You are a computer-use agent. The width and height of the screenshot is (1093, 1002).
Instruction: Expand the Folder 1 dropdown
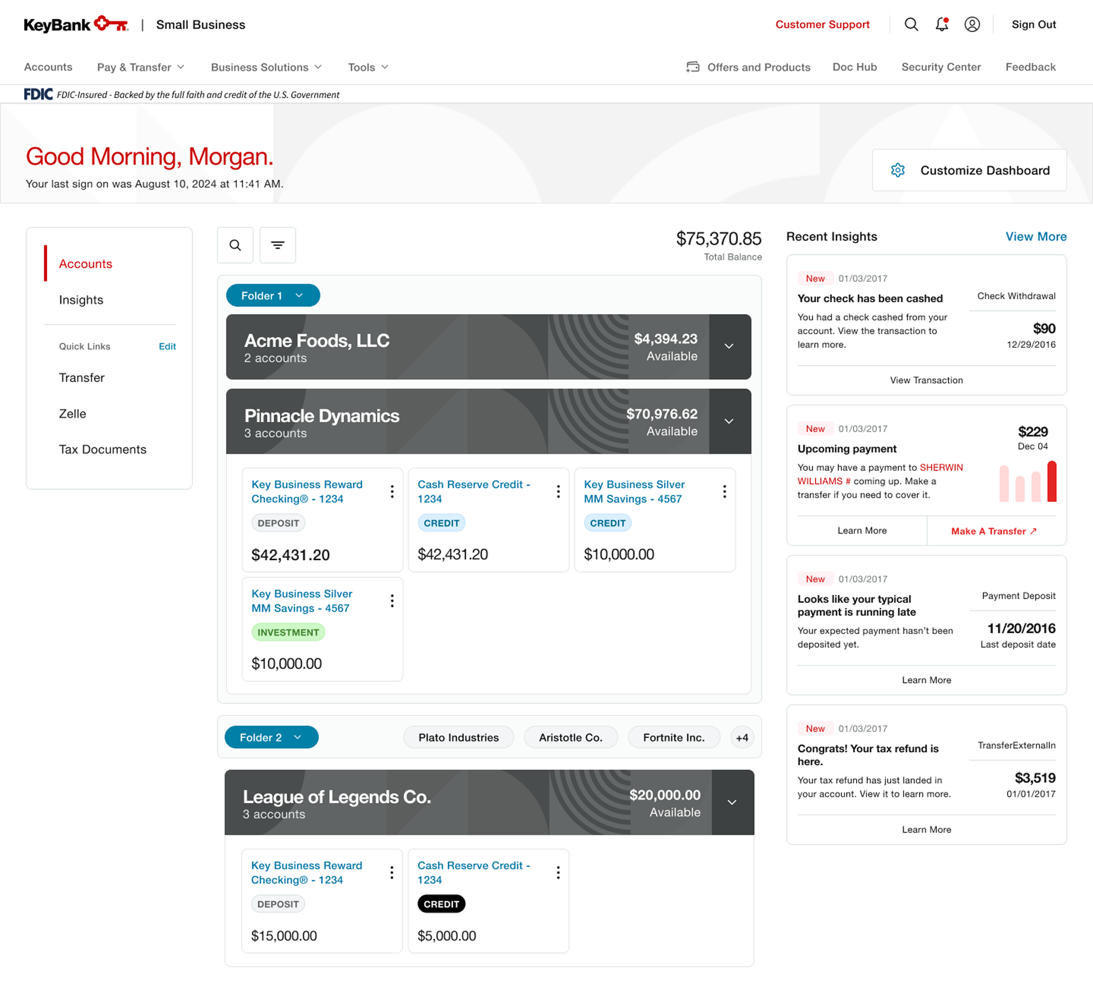tap(273, 296)
